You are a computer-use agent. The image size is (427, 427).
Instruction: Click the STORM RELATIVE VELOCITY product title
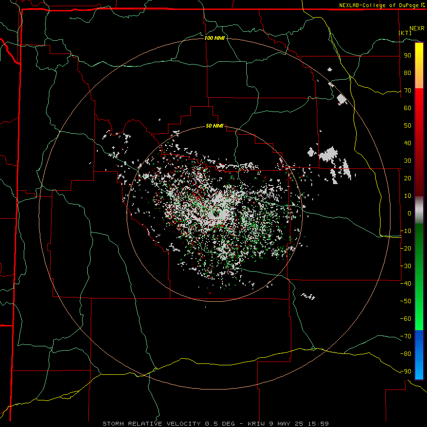tap(151, 424)
